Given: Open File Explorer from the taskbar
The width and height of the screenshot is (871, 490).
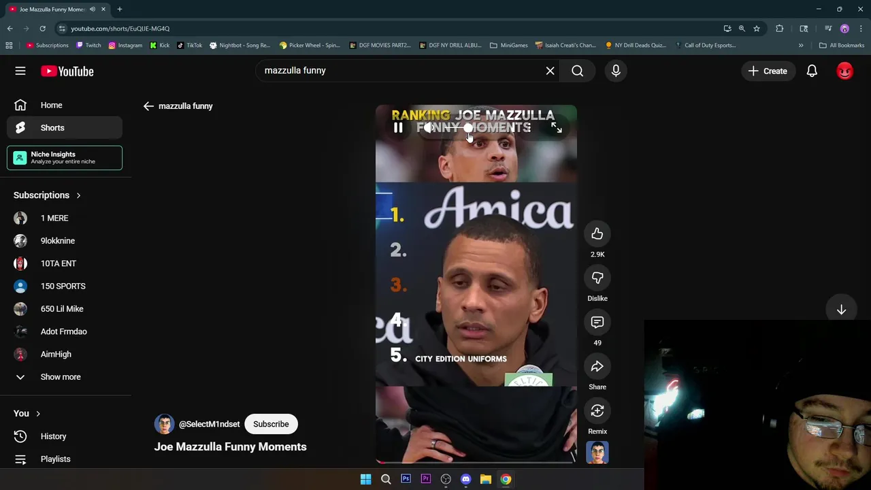Looking at the screenshot, I should (x=486, y=479).
